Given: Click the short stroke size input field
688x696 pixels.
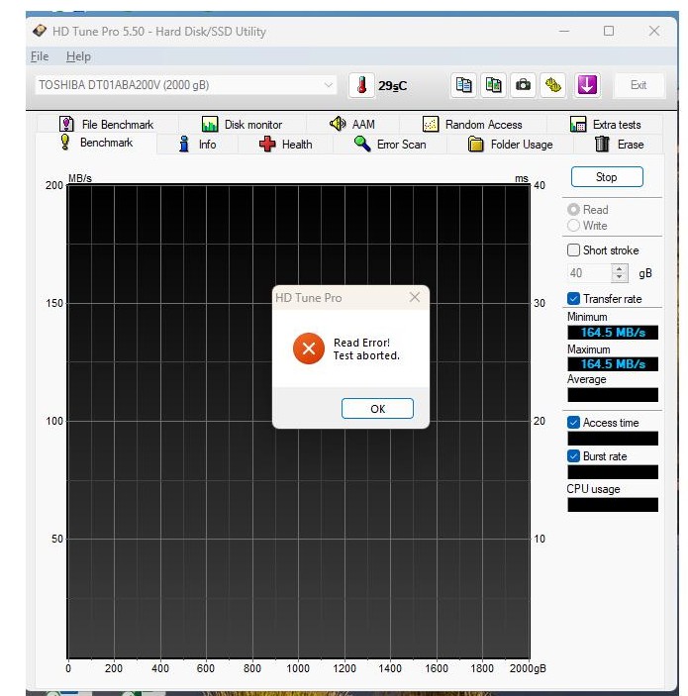Looking at the screenshot, I should point(588,273).
